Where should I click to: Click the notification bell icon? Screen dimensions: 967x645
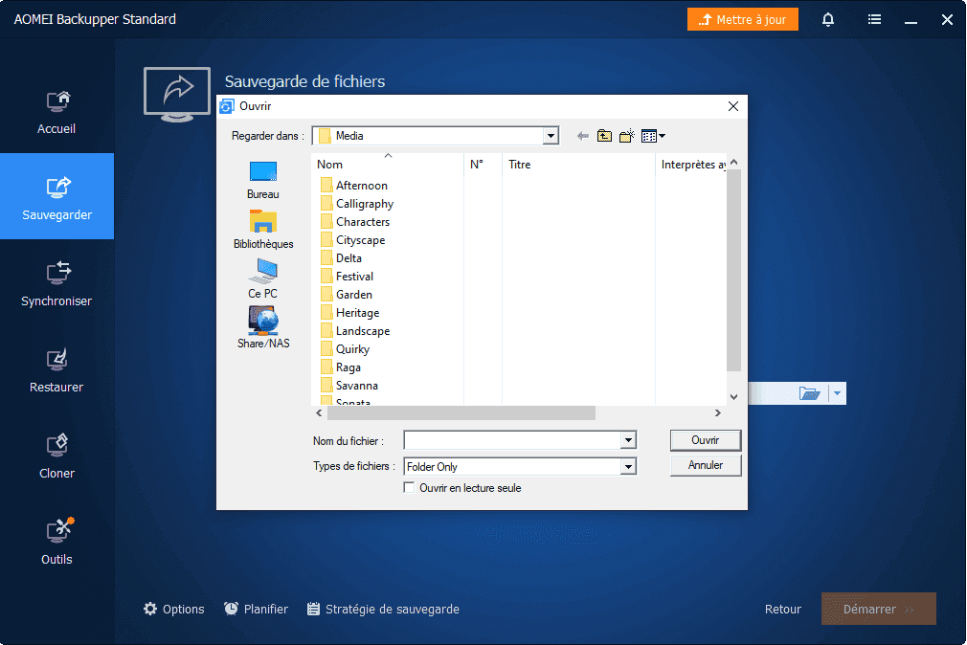click(x=827, y=20)
